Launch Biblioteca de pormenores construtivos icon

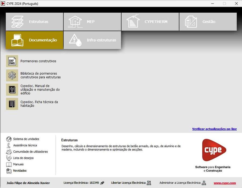pyautogui.click(x=12, y=75)
